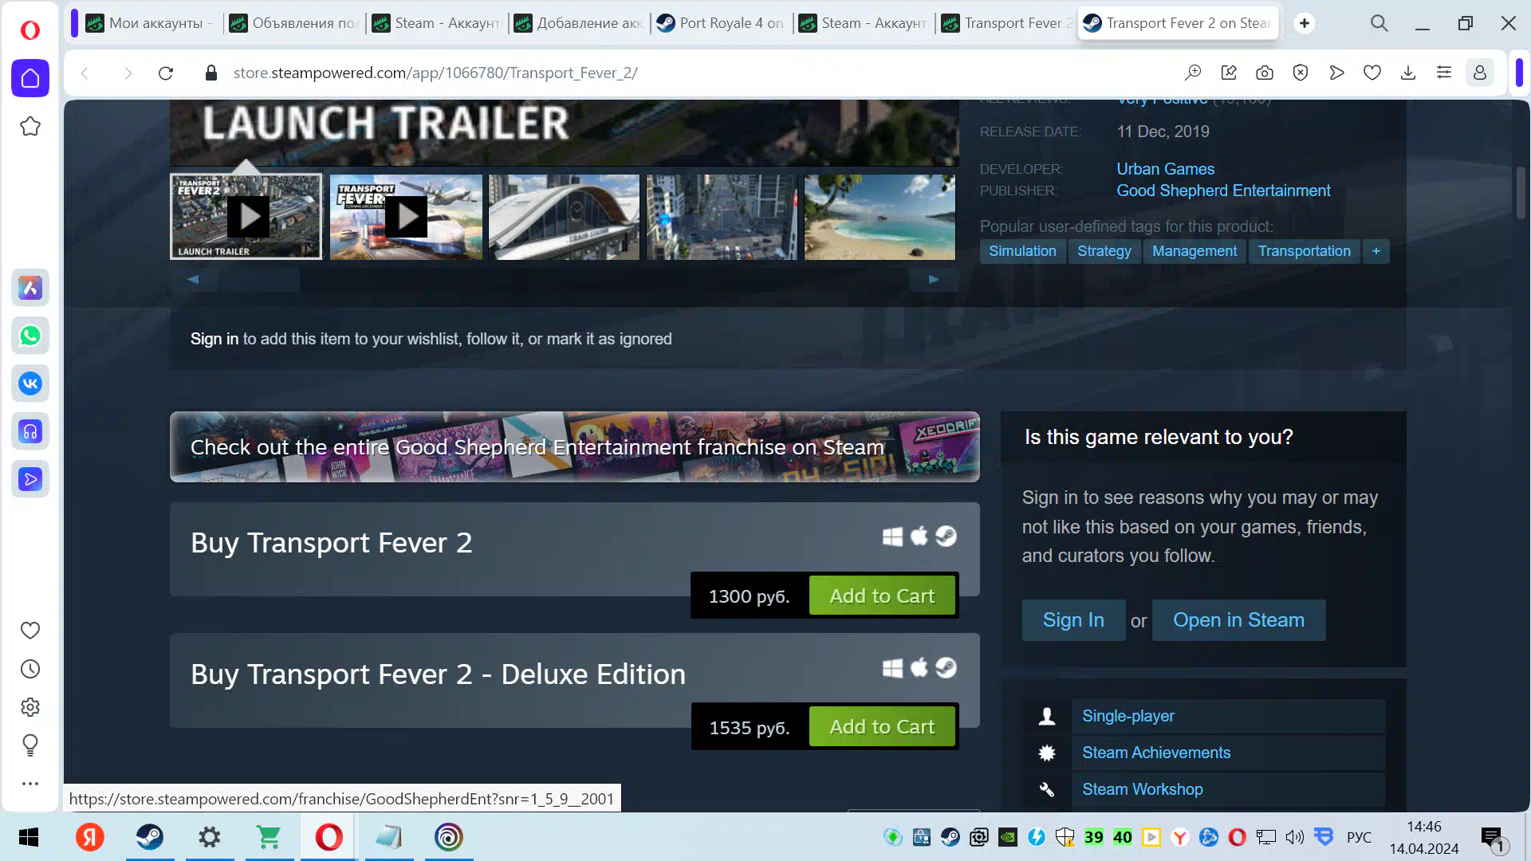The height and width of the screenshot is (861, 1531).
Task: Click the Sign In button
Action: [1073, 620]
